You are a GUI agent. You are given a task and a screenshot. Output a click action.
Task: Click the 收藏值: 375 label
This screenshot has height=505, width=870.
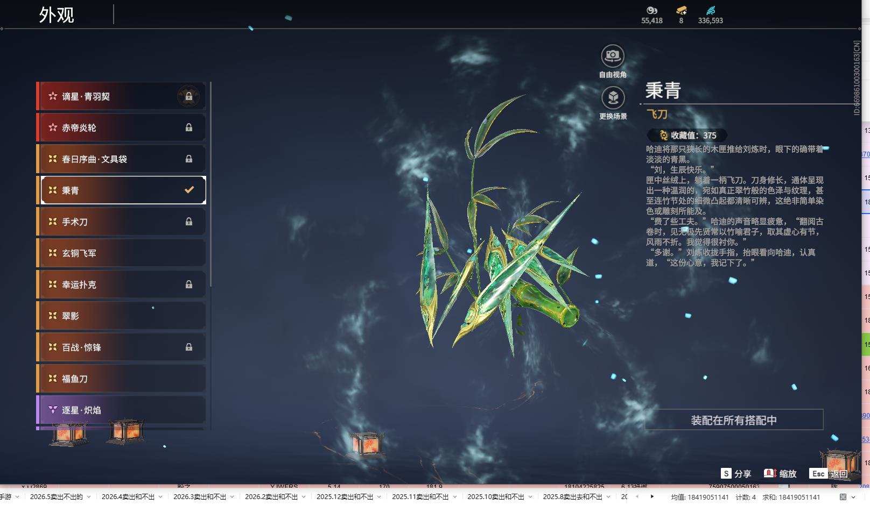click(x=693, y=136)
